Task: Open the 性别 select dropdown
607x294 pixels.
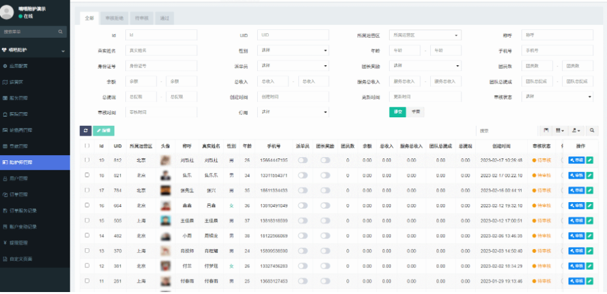Action: [x=293, y=50]
